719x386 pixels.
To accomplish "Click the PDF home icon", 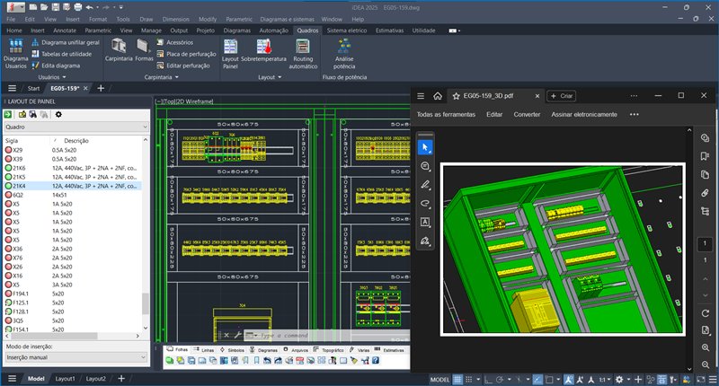I will tap(437, 95).
